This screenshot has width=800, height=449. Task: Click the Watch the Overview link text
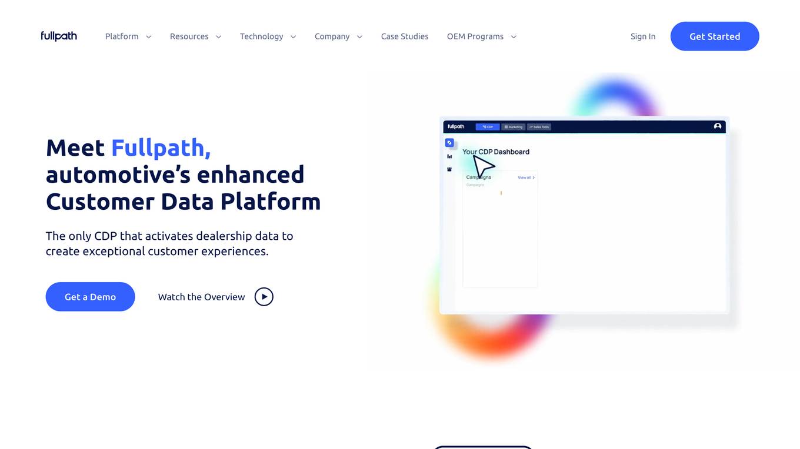(201, 297)
